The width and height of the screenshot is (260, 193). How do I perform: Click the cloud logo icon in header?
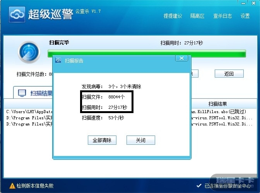pos(17,15)
